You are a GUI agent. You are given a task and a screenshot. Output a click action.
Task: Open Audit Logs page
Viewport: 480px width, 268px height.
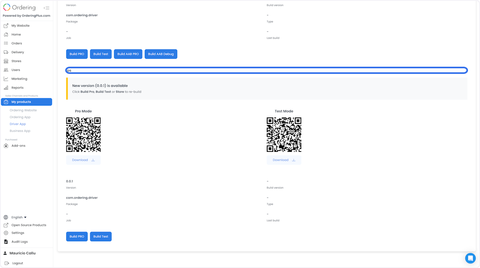(x=20, y=242)
